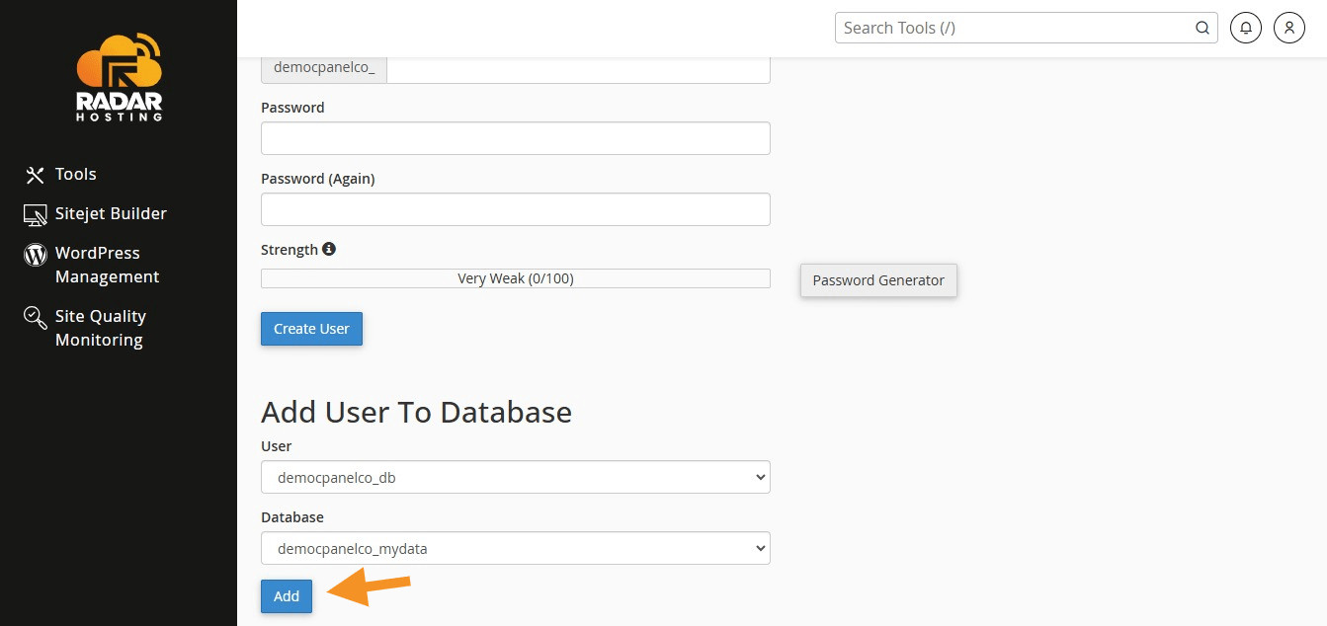Open notifications via the bell icon

pos(1246,28)
